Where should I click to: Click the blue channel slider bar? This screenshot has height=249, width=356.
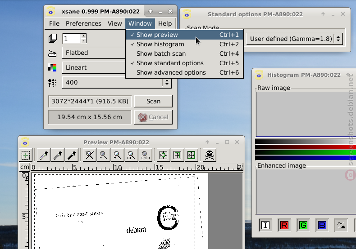[306, 158]
